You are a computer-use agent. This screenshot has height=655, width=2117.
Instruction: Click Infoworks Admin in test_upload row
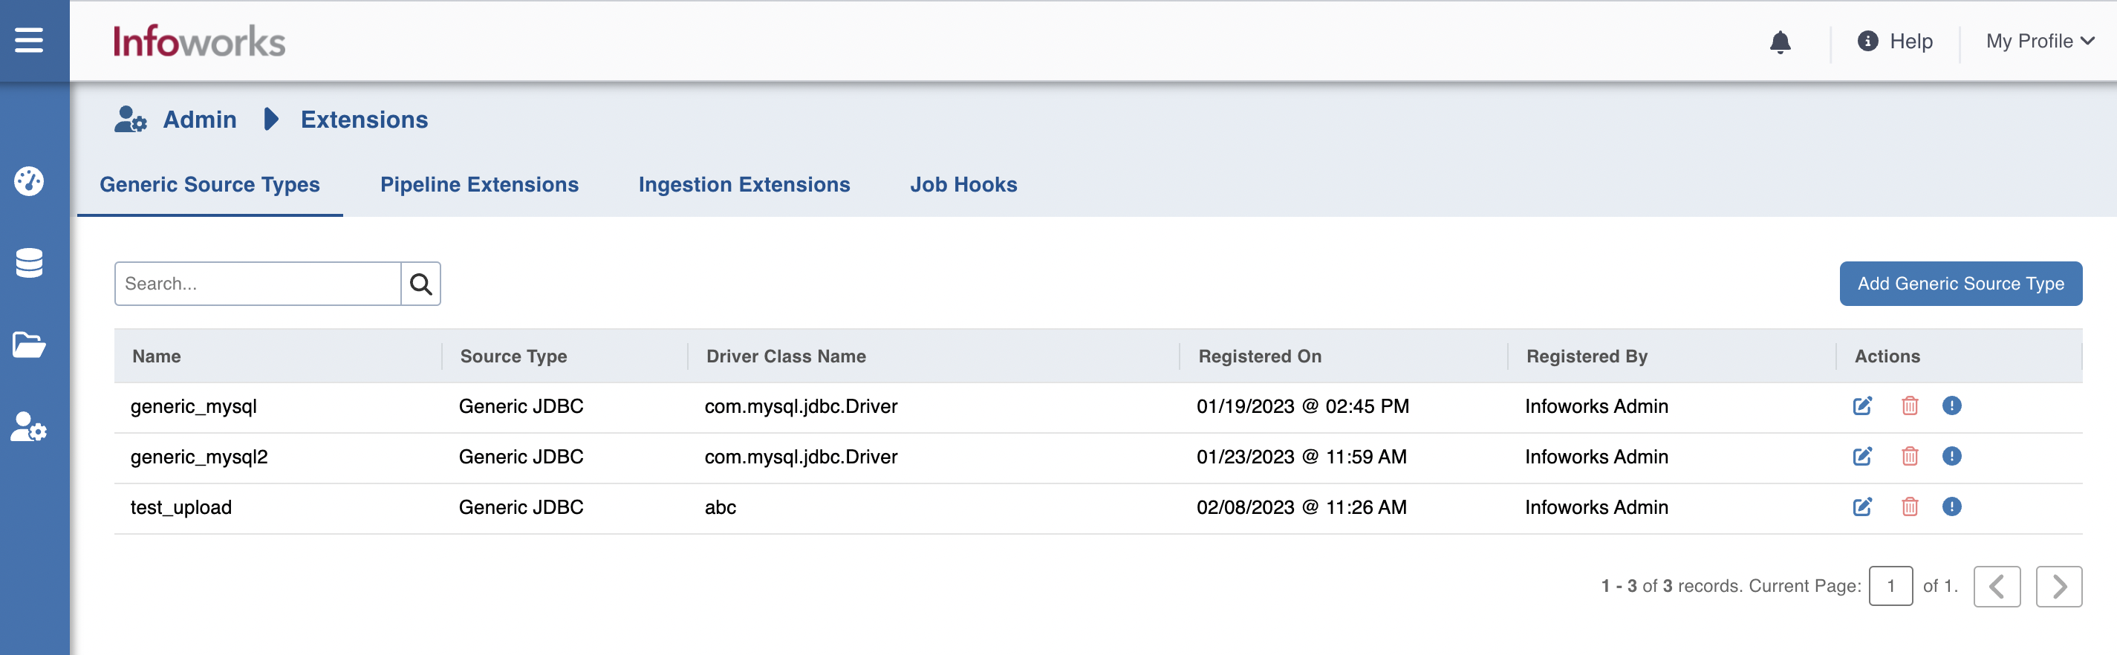coord(1596,507)
